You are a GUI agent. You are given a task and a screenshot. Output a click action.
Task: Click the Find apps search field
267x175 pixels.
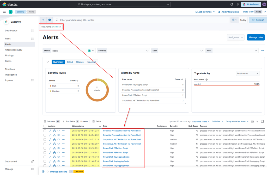click(x=124, y=4)
